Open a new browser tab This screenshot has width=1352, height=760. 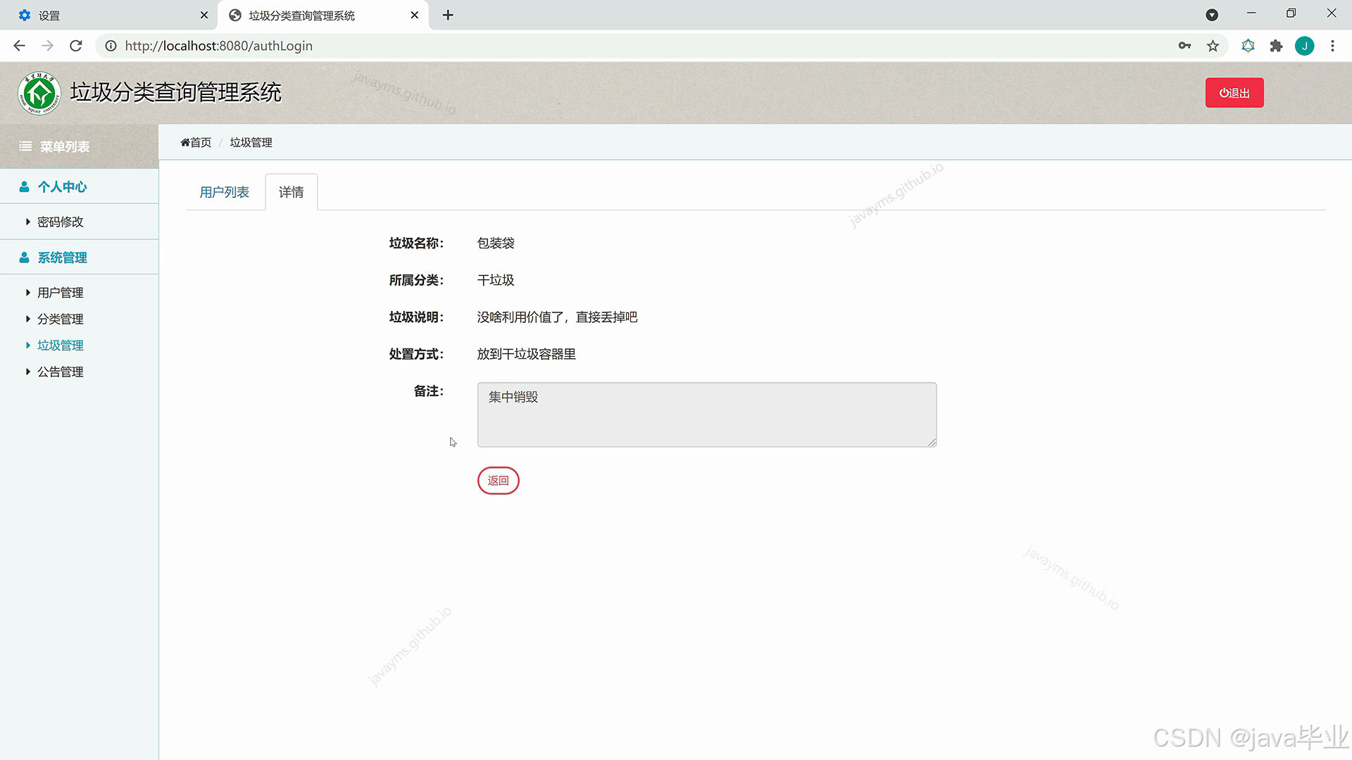tap(448, 15)
